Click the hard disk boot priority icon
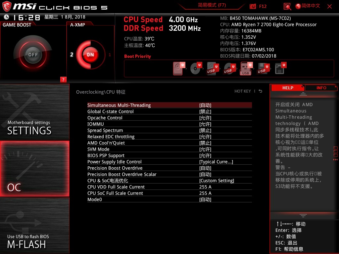 point(179,68)
